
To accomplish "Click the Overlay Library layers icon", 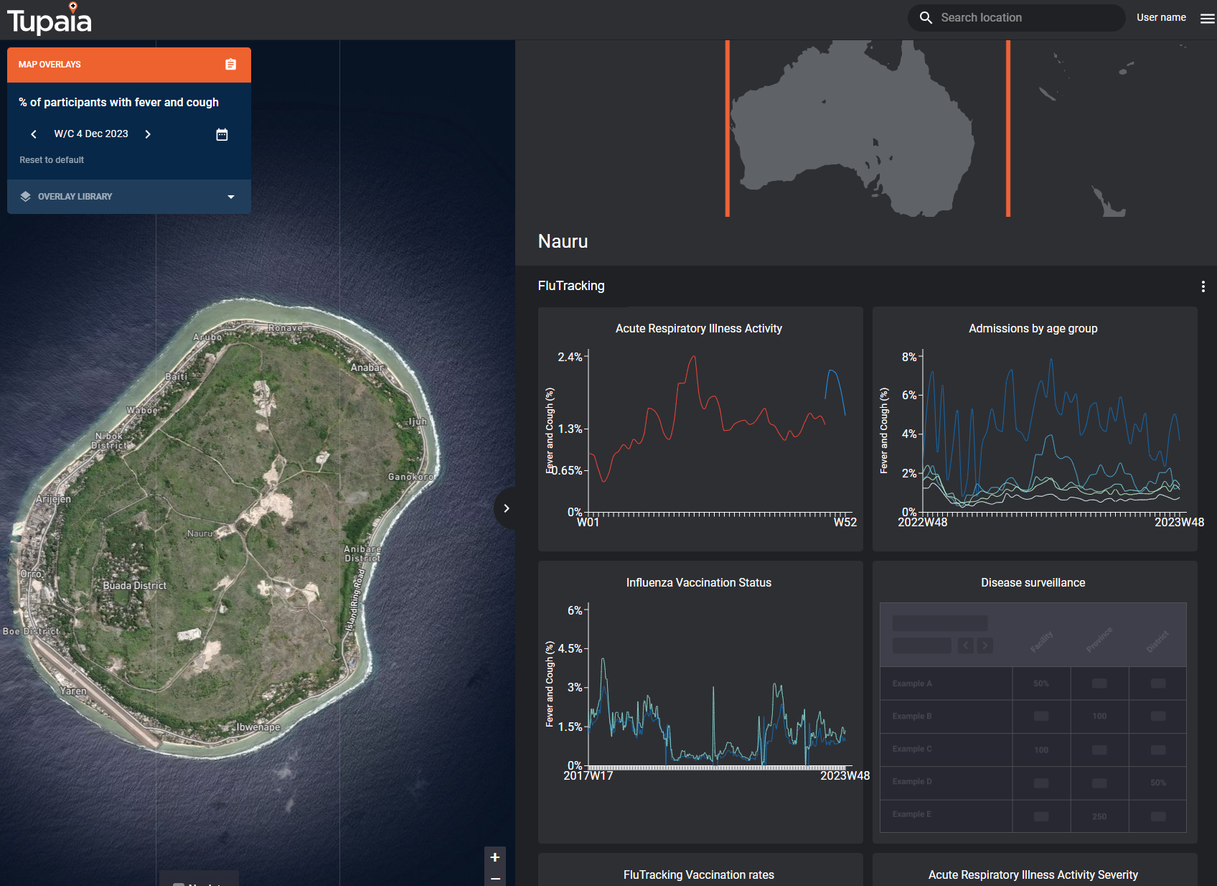I will [x=26, y=197].
